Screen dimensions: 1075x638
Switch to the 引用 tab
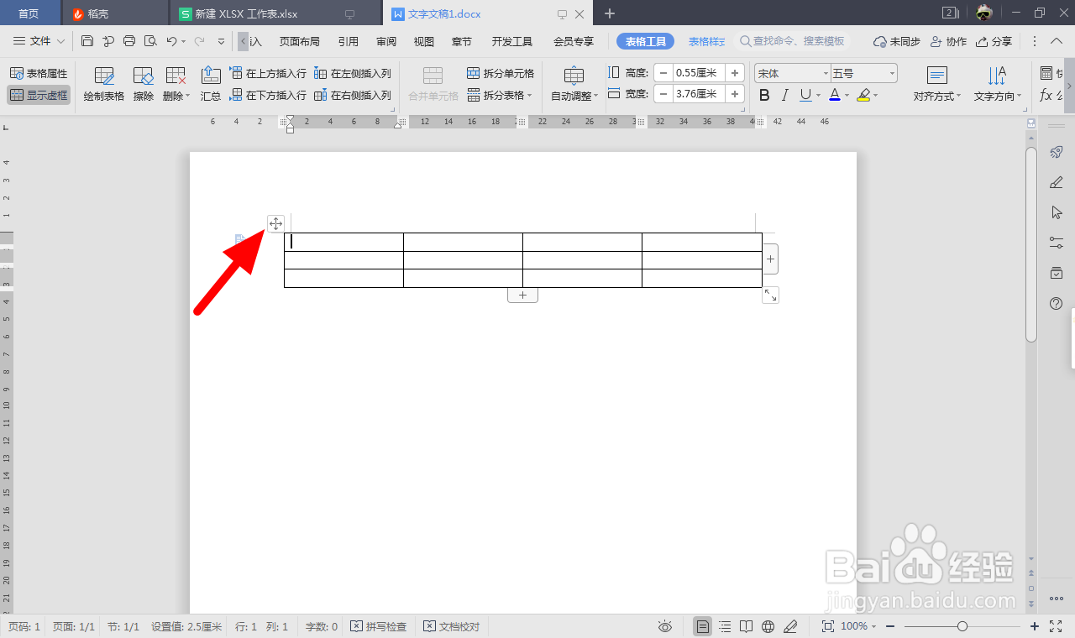349,41
